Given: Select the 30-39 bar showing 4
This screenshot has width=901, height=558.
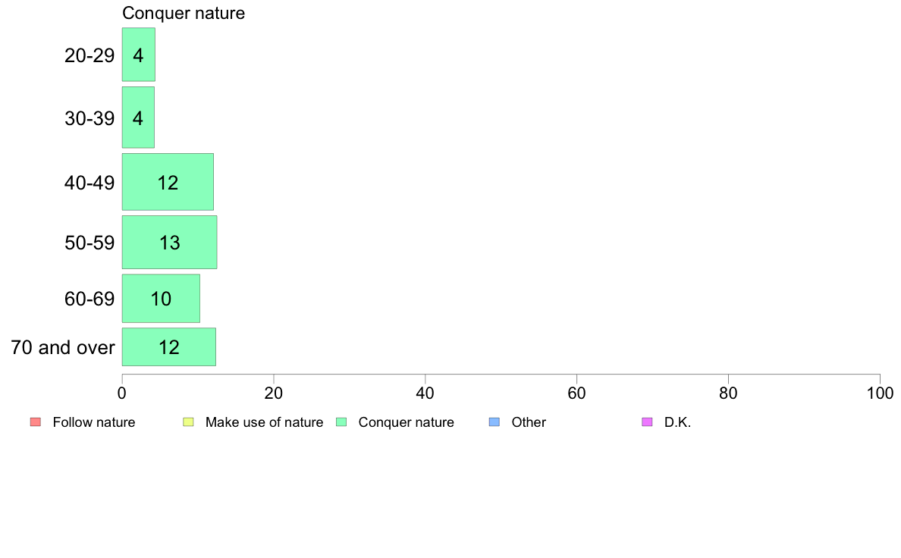Looking at the screenshot, I should (x=138, y=118).
